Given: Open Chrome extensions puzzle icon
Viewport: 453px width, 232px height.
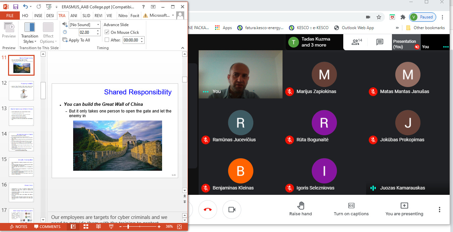Looking at the screenshot, I should click(403, 17).
